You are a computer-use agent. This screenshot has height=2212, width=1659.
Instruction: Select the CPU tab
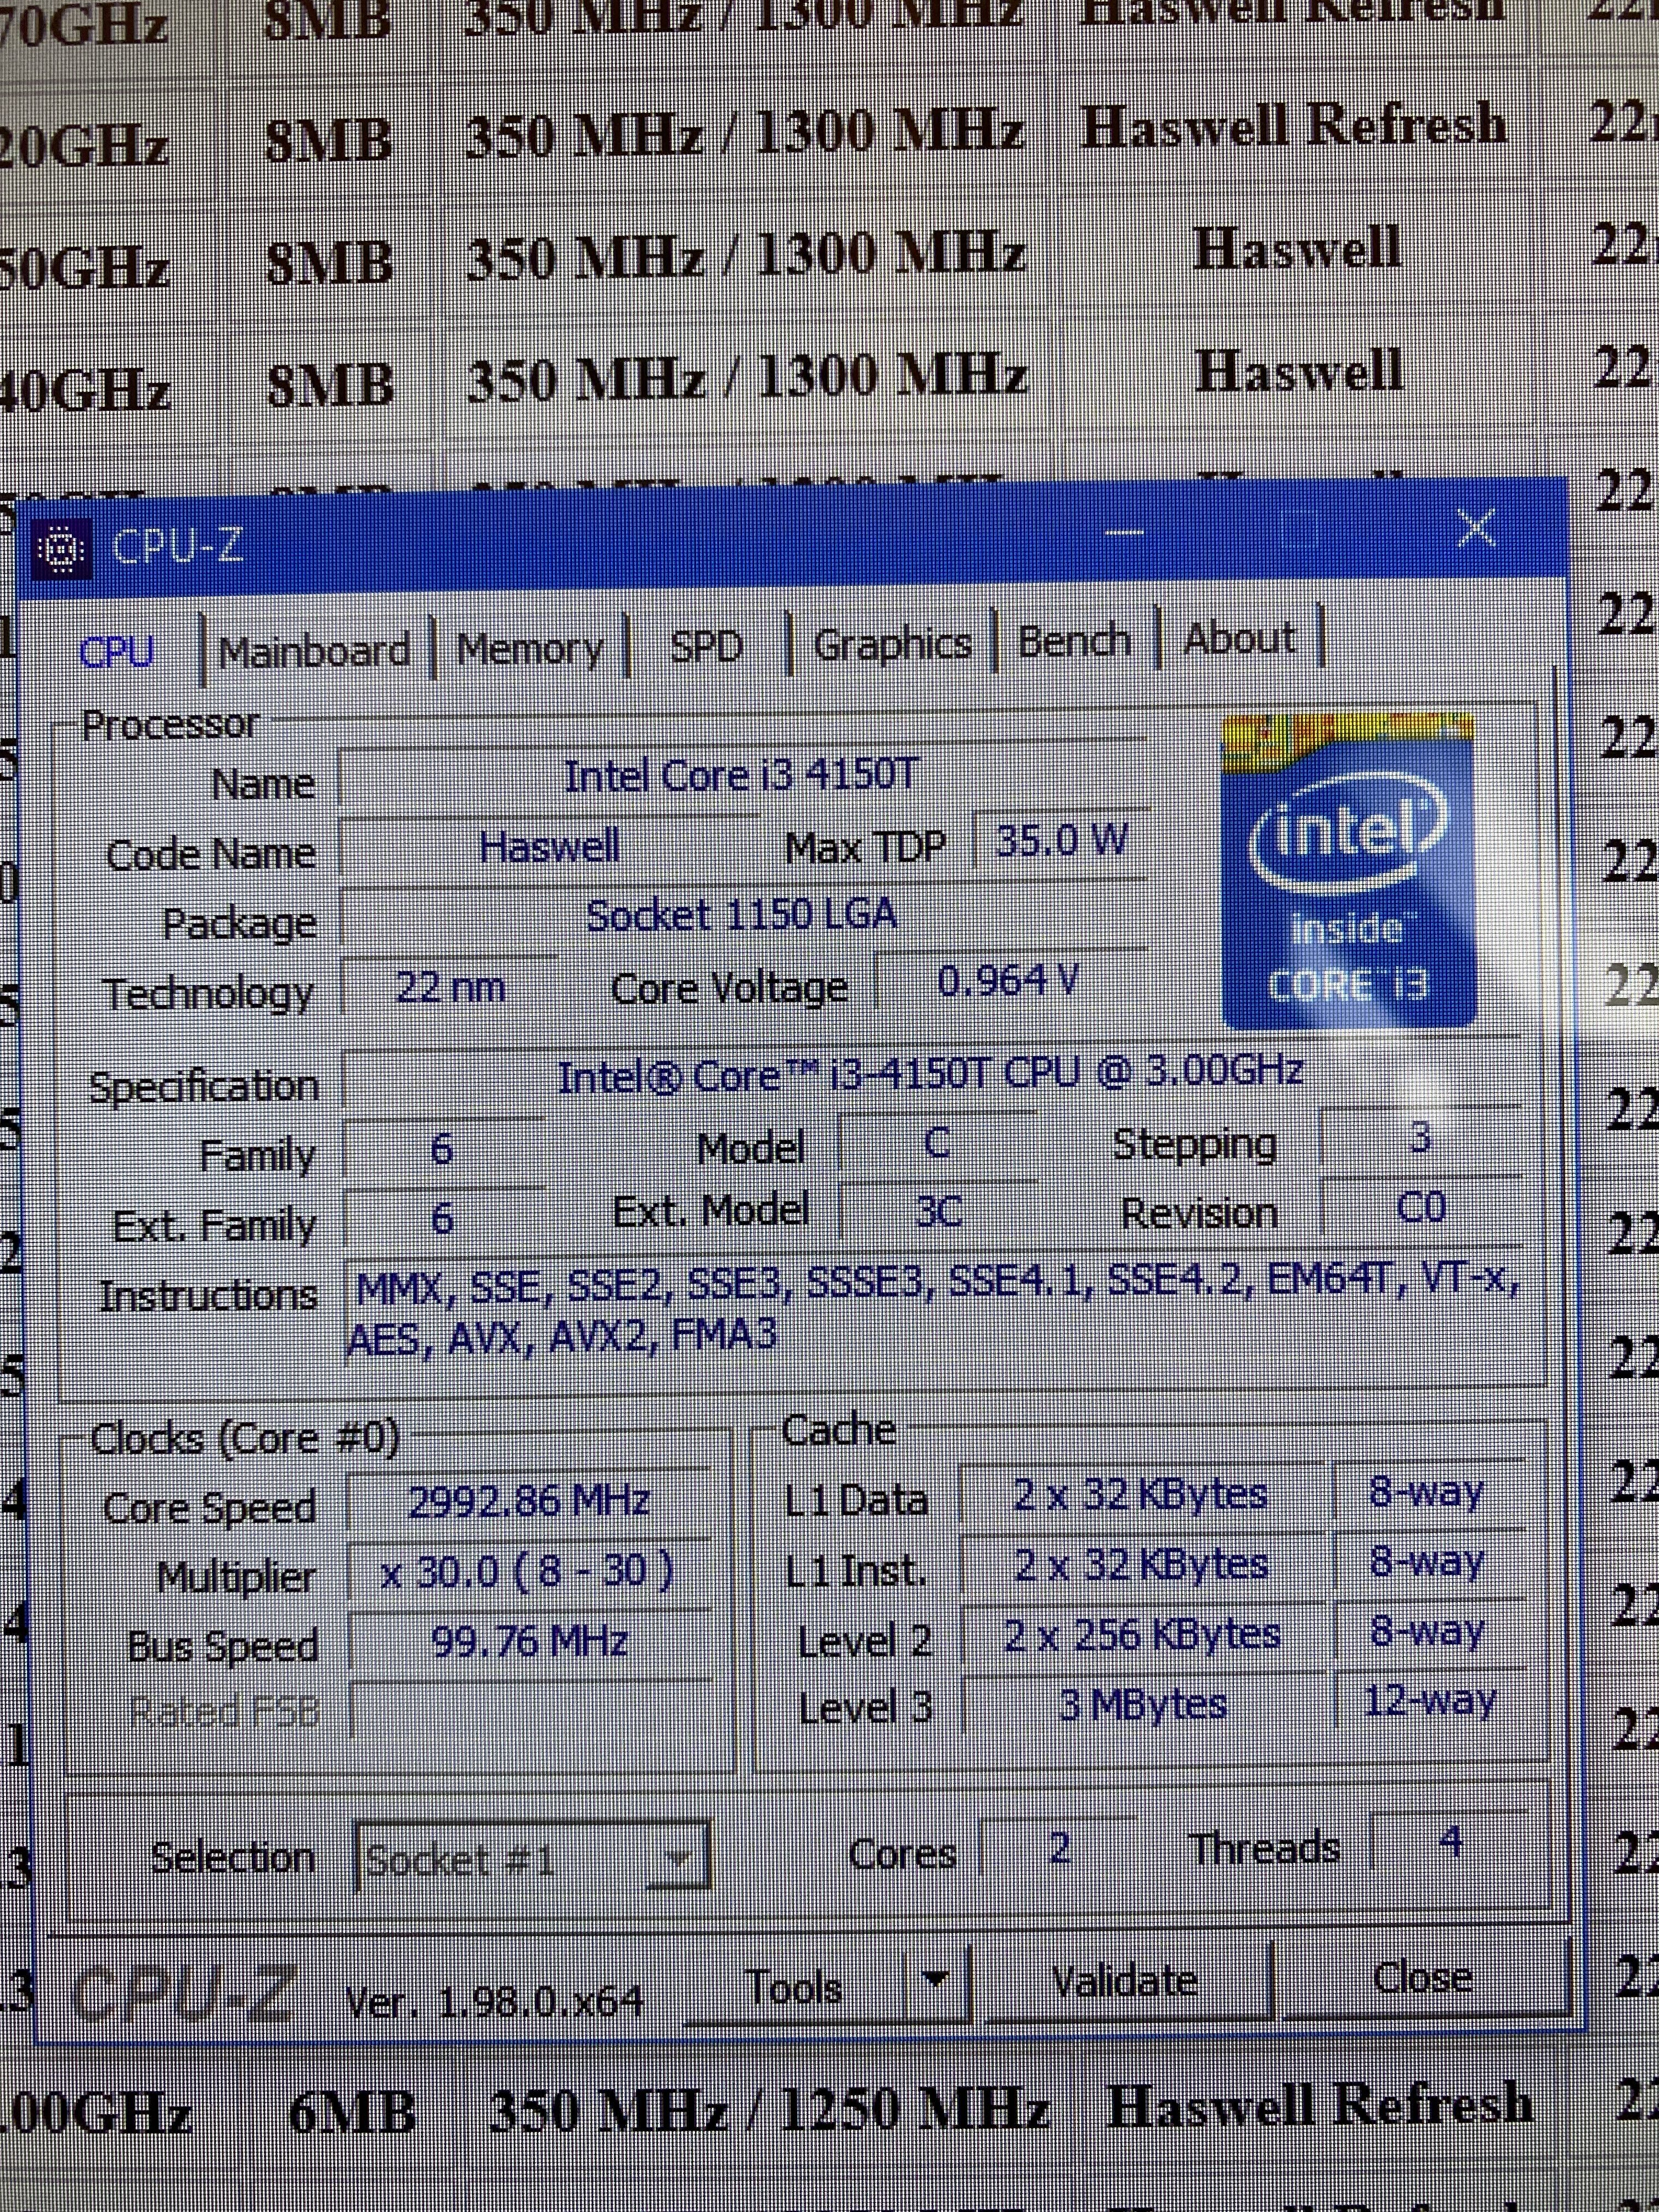point(117,653)
